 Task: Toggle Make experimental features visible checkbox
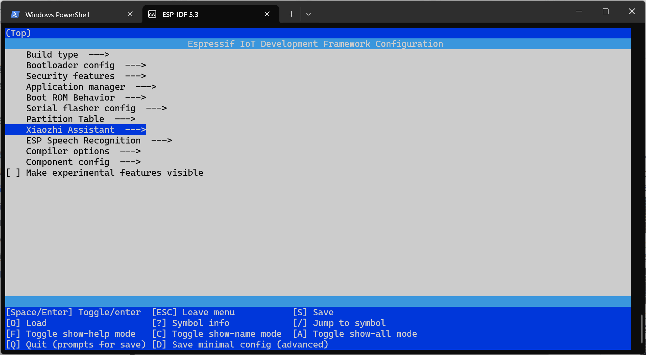13,172
